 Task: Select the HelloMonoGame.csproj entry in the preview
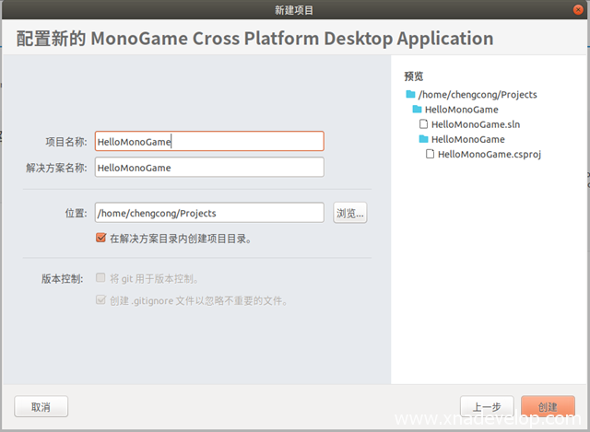pyautogui.click(x=489, y=154)
